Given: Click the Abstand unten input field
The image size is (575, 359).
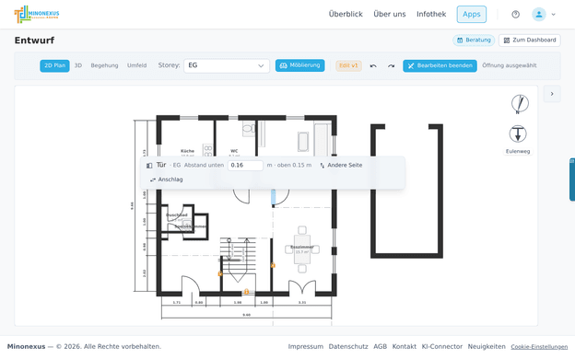Looking at the screenshot, I should click(245, 165).
